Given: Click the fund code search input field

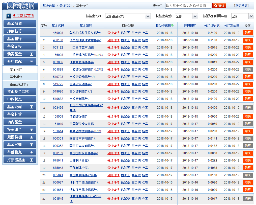Looking at the screenshot, I should pos(188,6).
